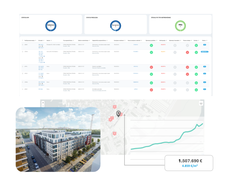
Task: Click red C badge in row 24116 Ujemanje podatkov
Action: [x=151, y=67]
